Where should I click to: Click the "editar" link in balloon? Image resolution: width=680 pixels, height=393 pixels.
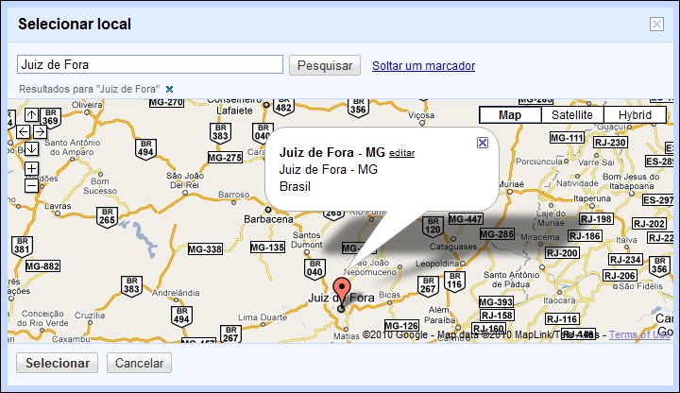point(401,153)
